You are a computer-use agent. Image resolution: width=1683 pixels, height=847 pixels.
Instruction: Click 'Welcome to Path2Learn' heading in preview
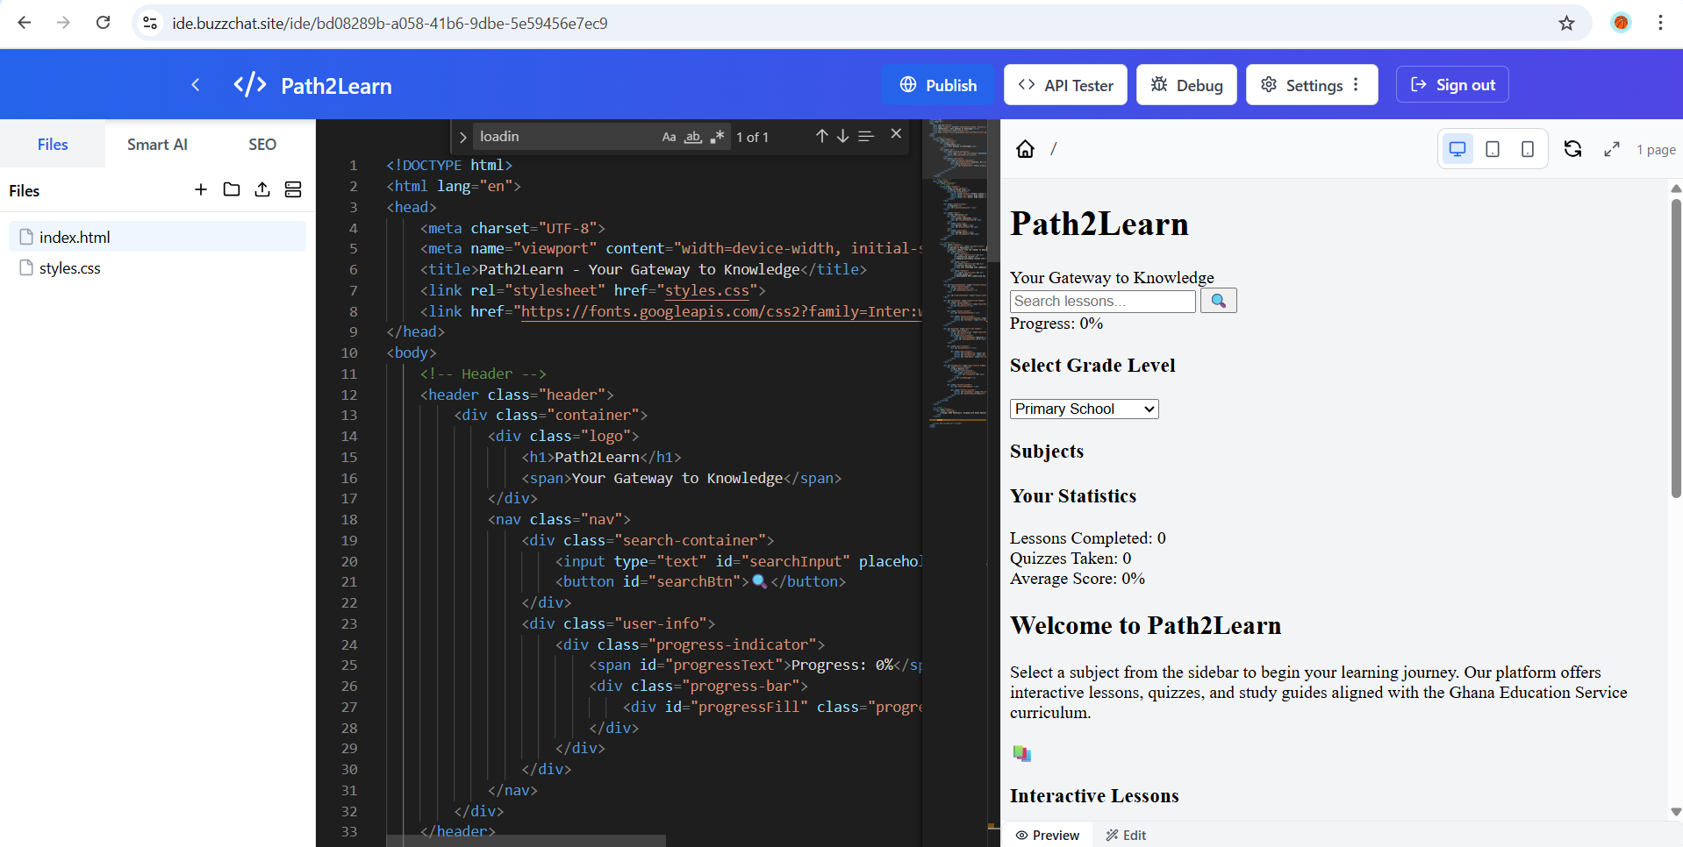click(1145, 625)
